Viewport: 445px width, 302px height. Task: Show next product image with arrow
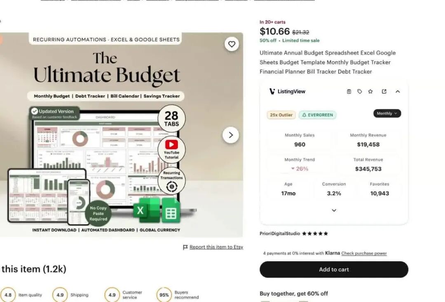231,135
